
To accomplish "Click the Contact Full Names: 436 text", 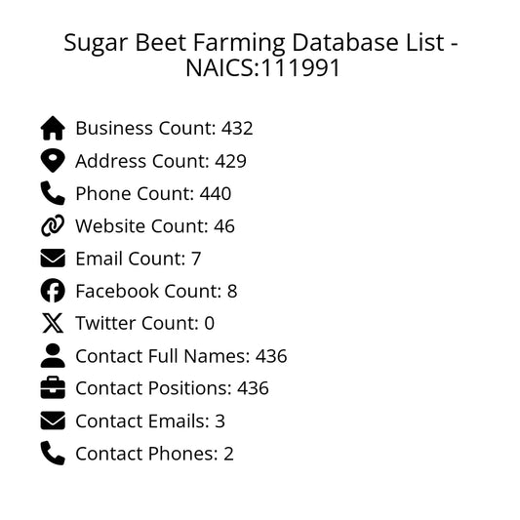I will point(181,356).
